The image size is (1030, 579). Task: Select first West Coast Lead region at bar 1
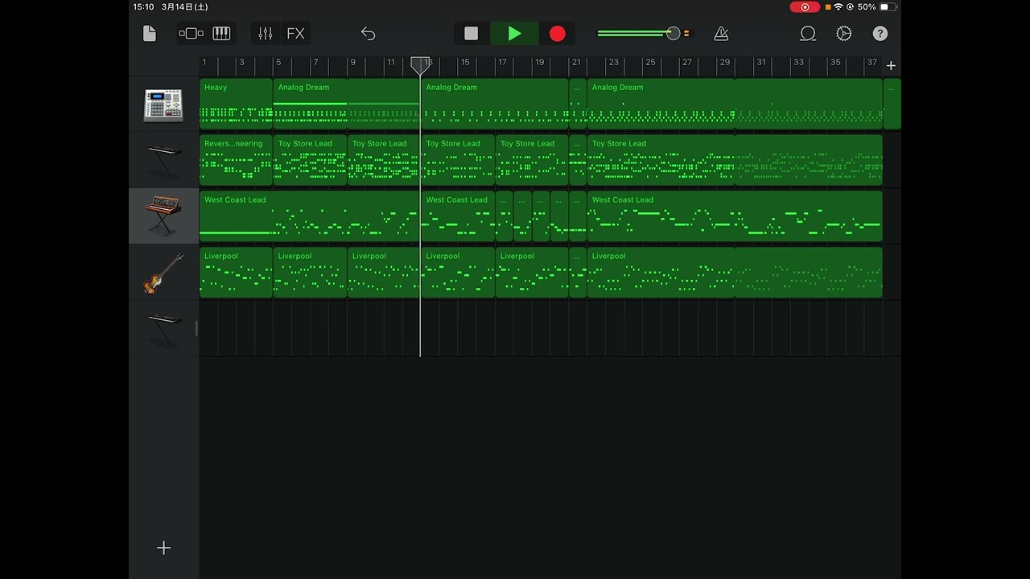pos(310,216)
